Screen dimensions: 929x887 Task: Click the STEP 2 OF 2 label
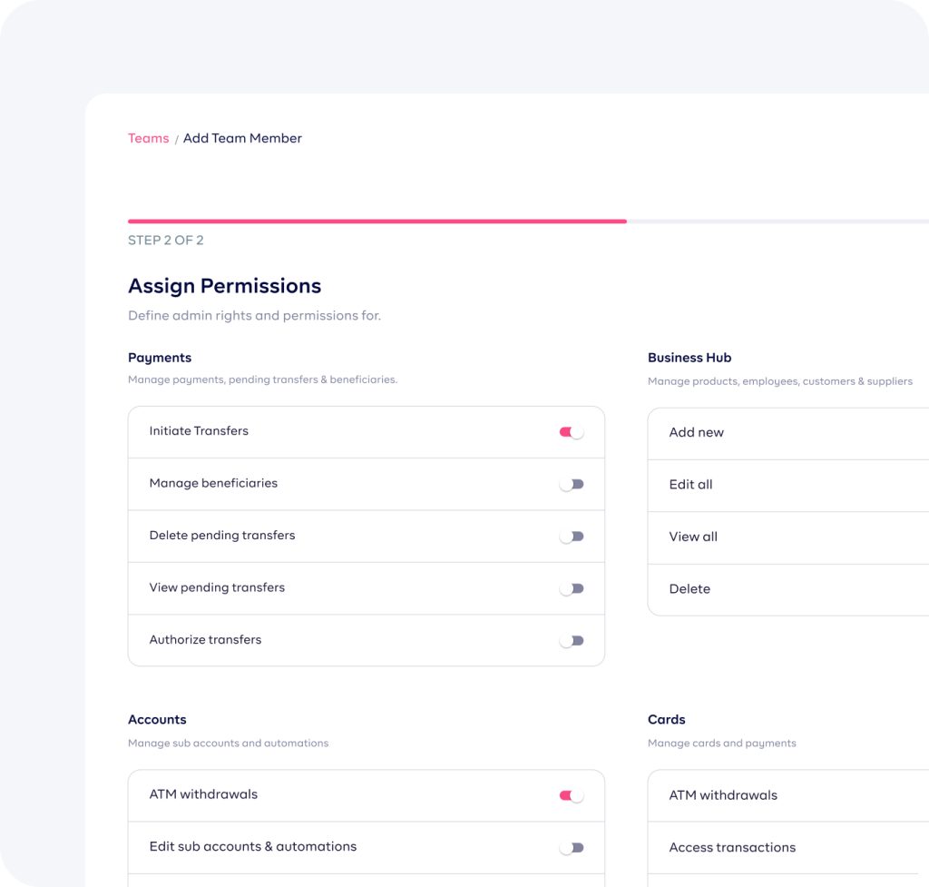pyautogui.click(x=166, y=240)
